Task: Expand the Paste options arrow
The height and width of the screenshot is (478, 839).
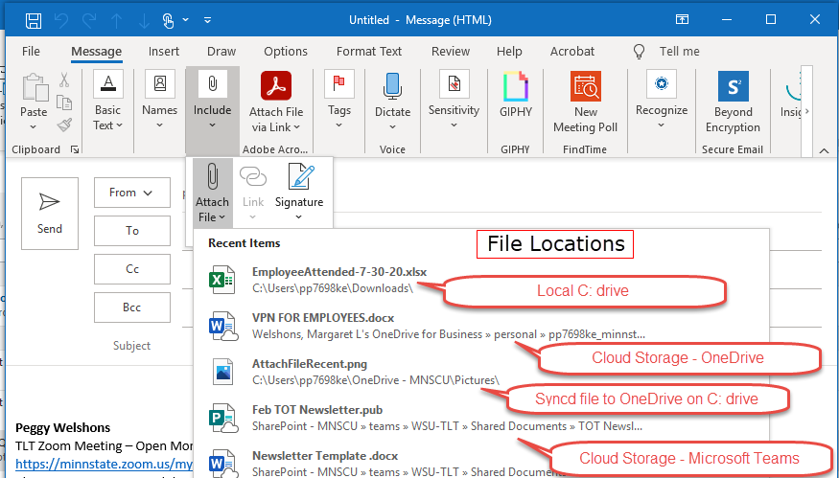Action: pos(34,127)
